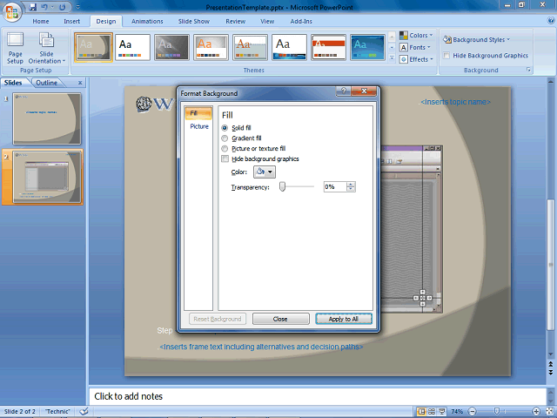Select the teal blue theme thumbnail
This screenshot has height=418, width=557.
[x=367, y=47]
